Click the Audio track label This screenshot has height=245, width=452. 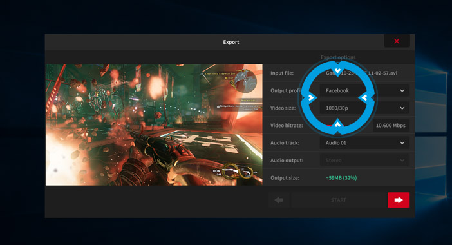[285, 143]
